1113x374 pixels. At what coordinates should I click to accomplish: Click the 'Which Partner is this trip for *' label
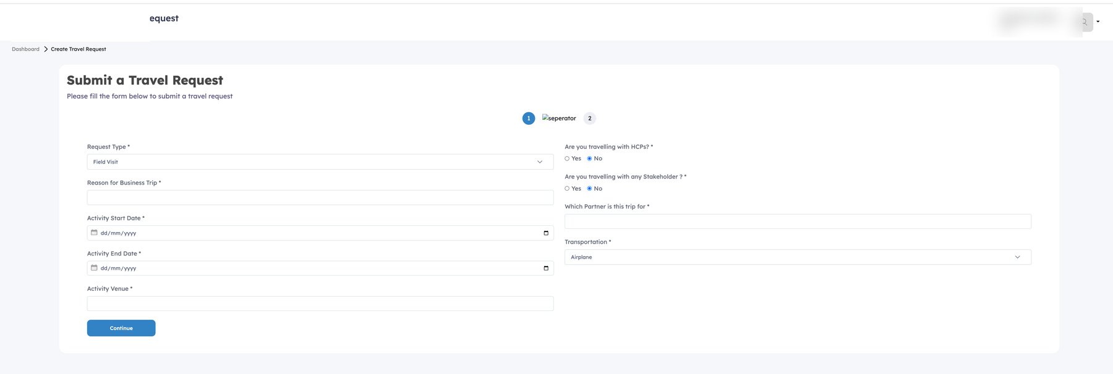[x=607, y=207]
